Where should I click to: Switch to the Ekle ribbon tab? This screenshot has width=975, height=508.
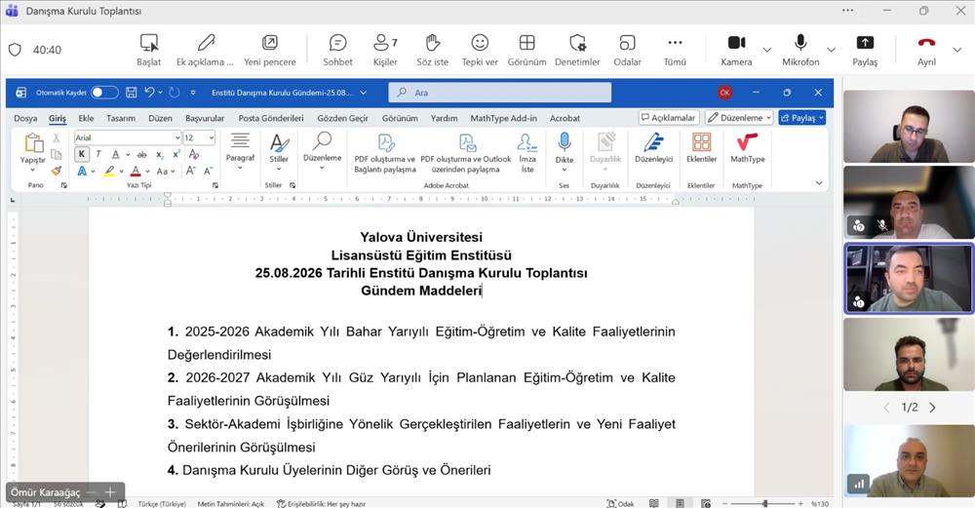tap(86, 118)
